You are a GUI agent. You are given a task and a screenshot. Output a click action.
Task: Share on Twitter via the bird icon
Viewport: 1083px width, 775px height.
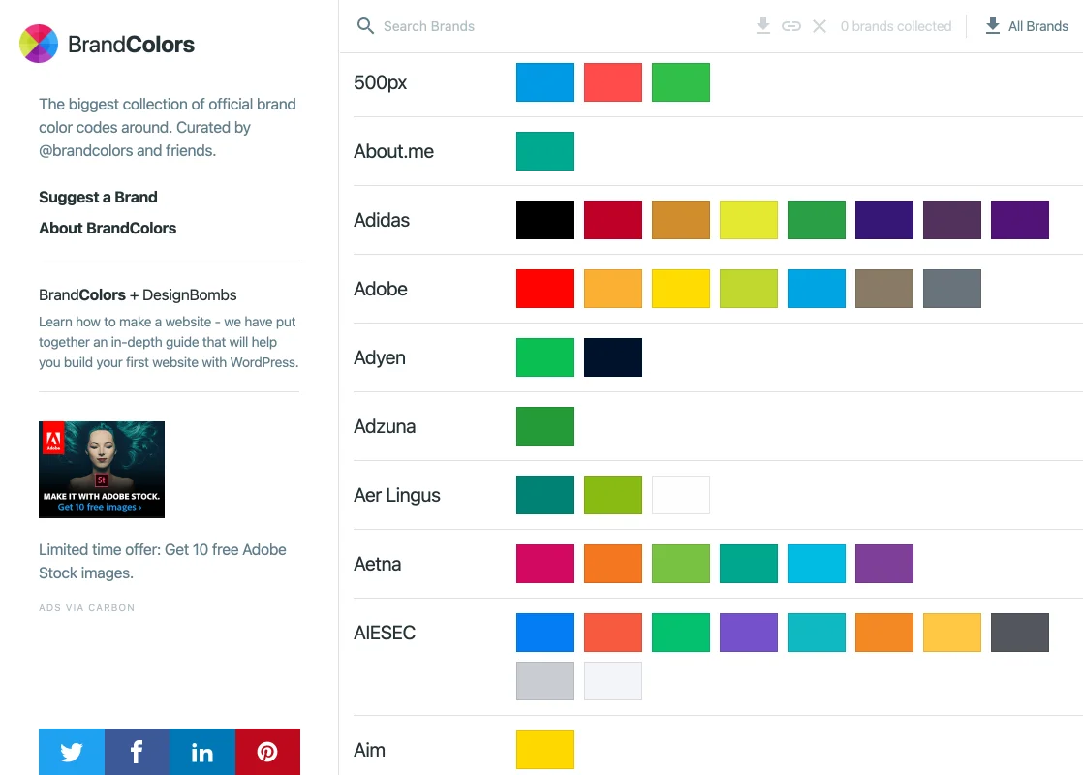72,752
